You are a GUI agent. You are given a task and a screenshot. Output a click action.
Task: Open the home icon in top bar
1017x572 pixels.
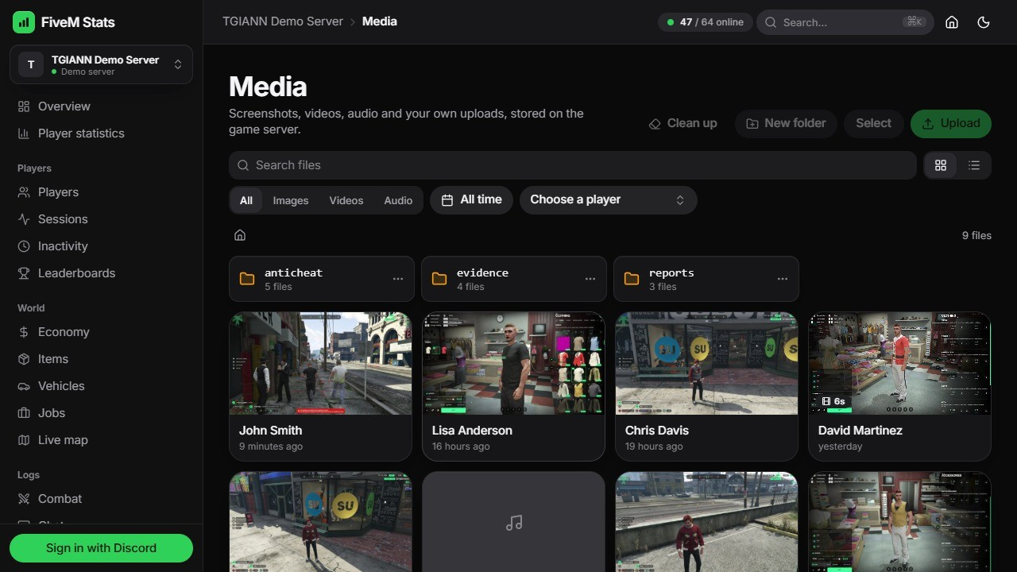click(x=952, y=22)
